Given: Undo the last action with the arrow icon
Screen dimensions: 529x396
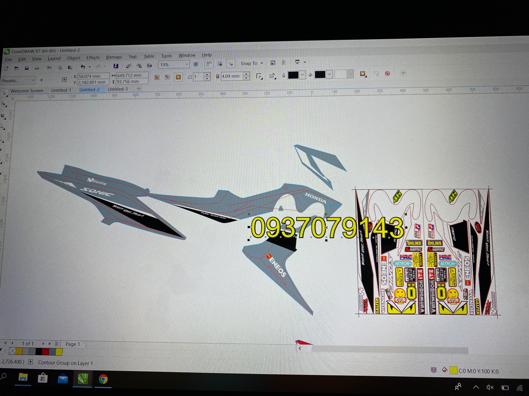Looking at the screenshot, I should (x=83, y=67).
